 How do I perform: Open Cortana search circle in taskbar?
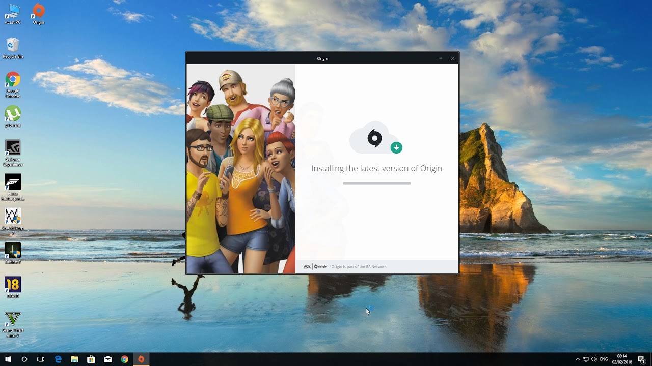[x=24, y=359]
